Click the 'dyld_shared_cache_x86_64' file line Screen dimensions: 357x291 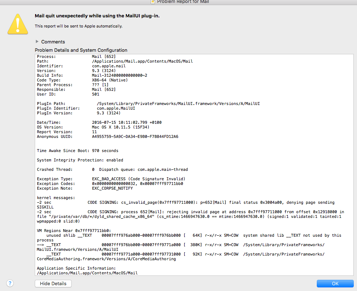[x=189, y=216]
